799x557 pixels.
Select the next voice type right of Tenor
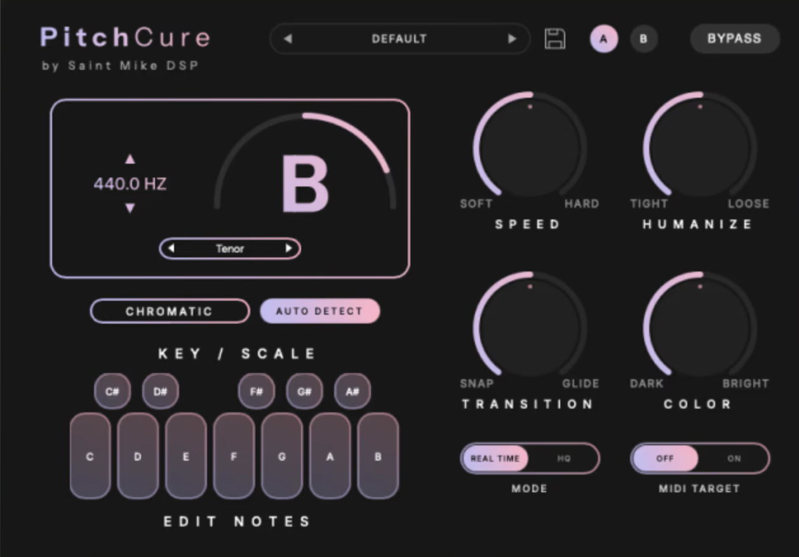[288, 249]
